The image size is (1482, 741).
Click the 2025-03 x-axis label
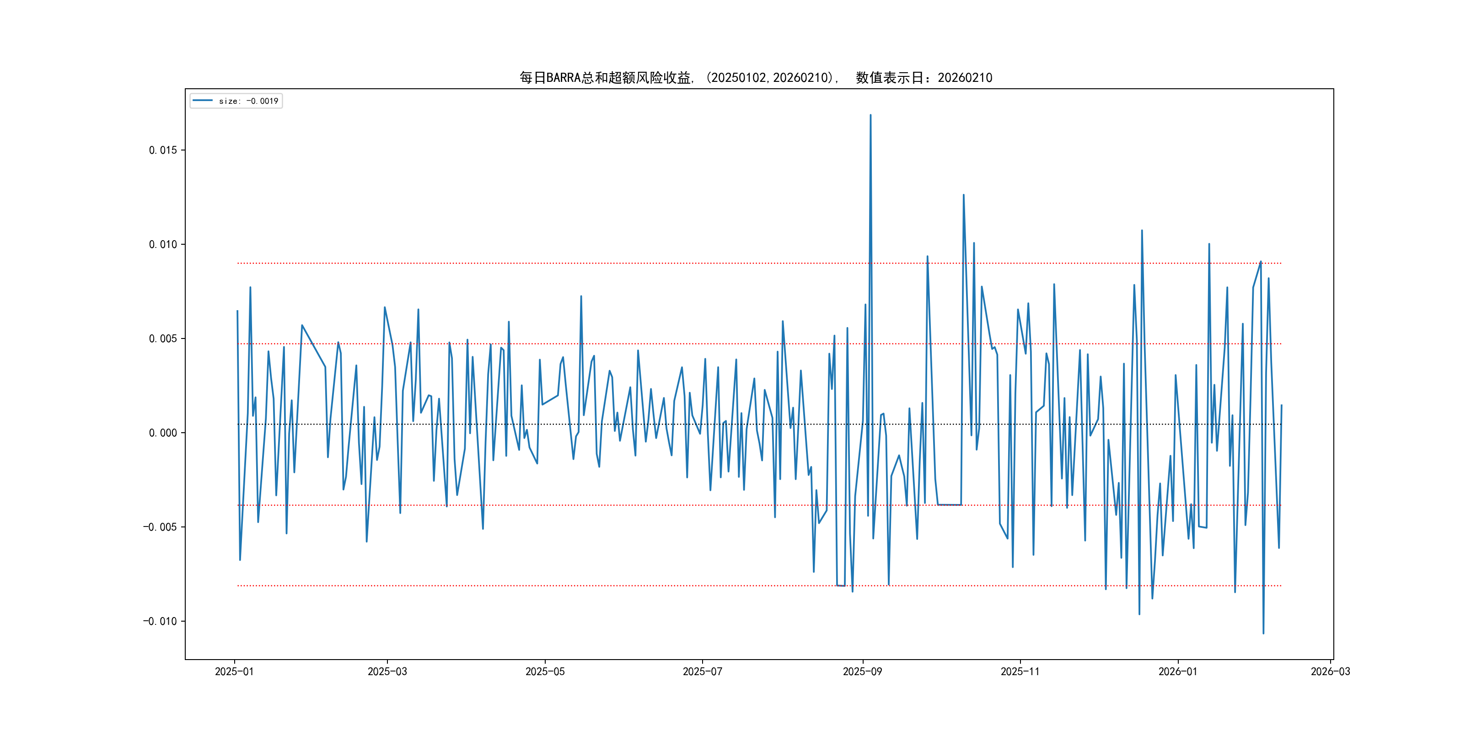pos(387,671)
